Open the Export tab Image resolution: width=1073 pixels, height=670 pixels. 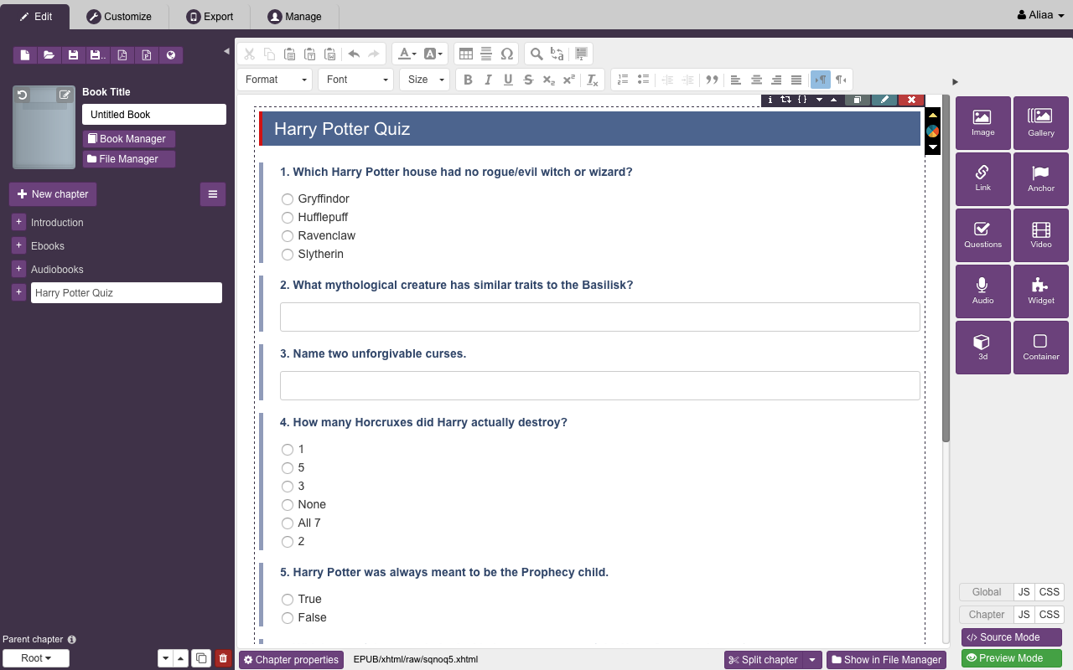pos(210,17)
